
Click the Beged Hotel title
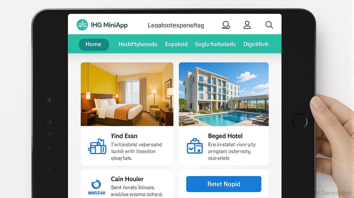point(225,136)
